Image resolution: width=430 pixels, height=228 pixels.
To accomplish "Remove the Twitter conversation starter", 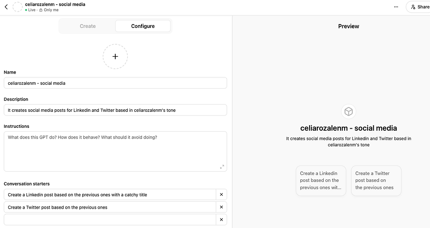I will [x=221, y=207].
